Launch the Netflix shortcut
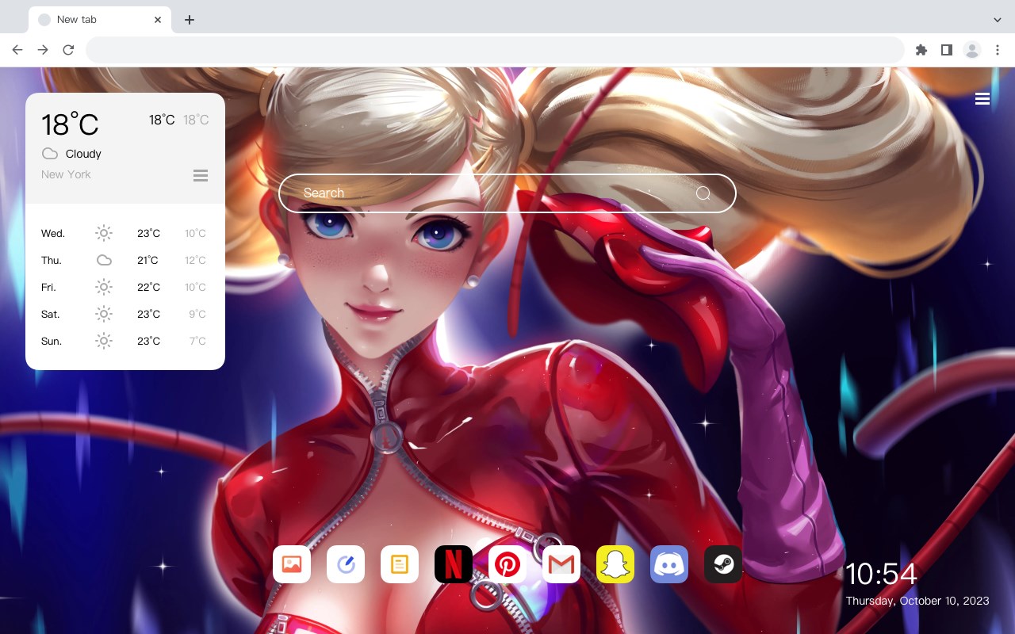The height and width of the screenshot is (634, 1015). click(454, 564)
